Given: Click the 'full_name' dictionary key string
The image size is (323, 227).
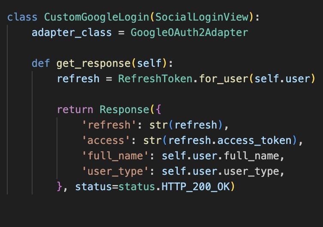Looking at the screenshot, I should click(112, 156).
